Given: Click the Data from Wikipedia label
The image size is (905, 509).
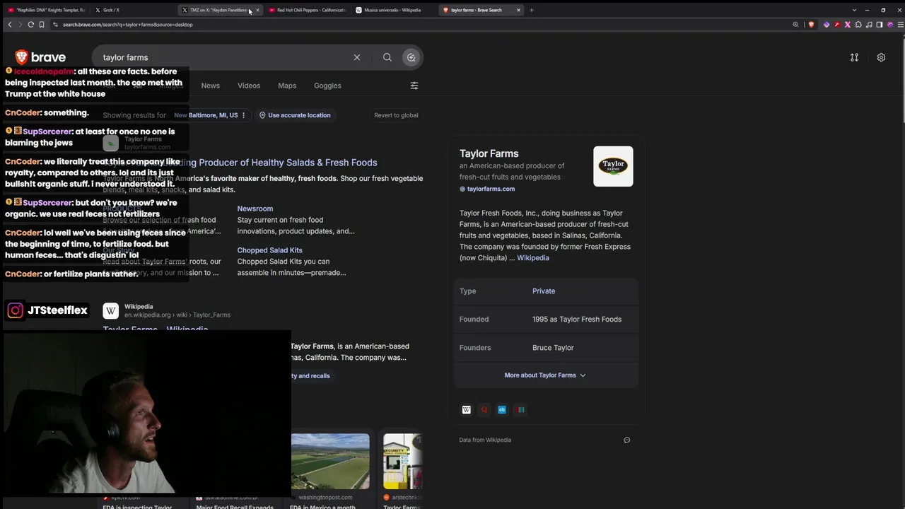Looking at the screenshot, I should pos(485,440).
